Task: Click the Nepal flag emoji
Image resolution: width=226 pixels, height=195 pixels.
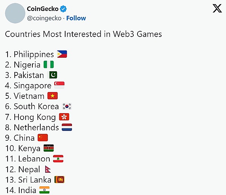Action: click(x=48, y=169)
